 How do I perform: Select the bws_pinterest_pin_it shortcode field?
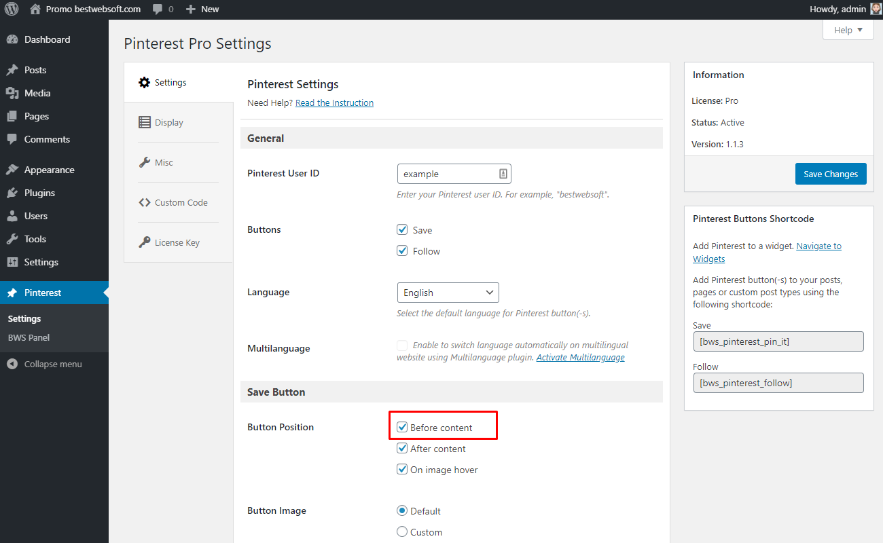(x=778, y=341)
